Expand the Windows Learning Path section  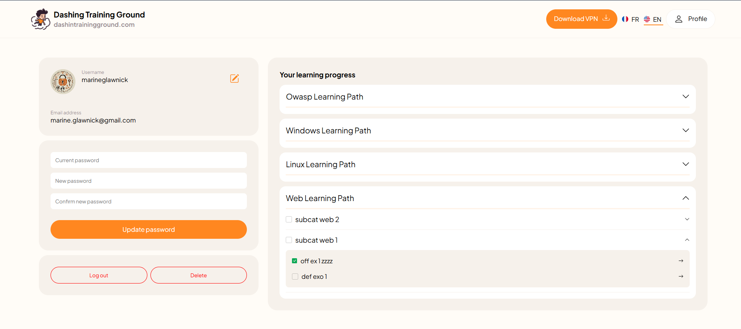[685, 130]
